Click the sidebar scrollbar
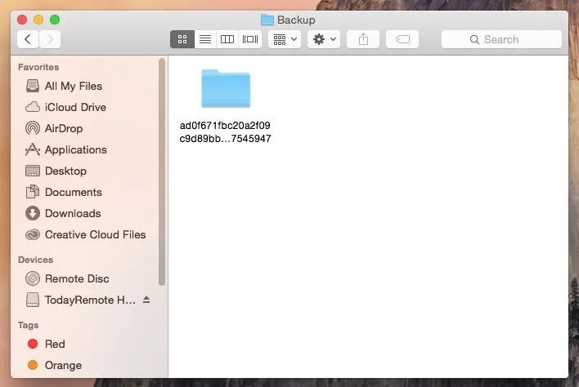The width and height of the screenshot is (579, 387). click(162, 171)
